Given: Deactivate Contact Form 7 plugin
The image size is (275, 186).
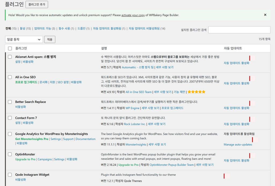Looking at the screenshot, I should click(28, 123).
